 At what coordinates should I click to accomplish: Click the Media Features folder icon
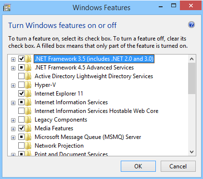click(28, 128)
